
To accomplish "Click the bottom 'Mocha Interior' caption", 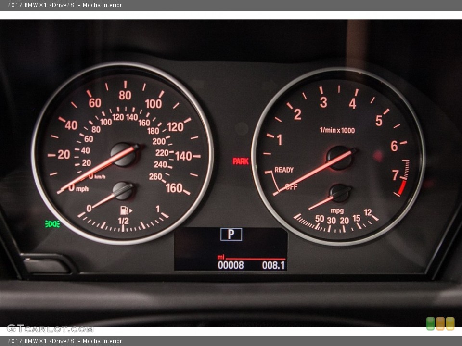I will [102, 341].
